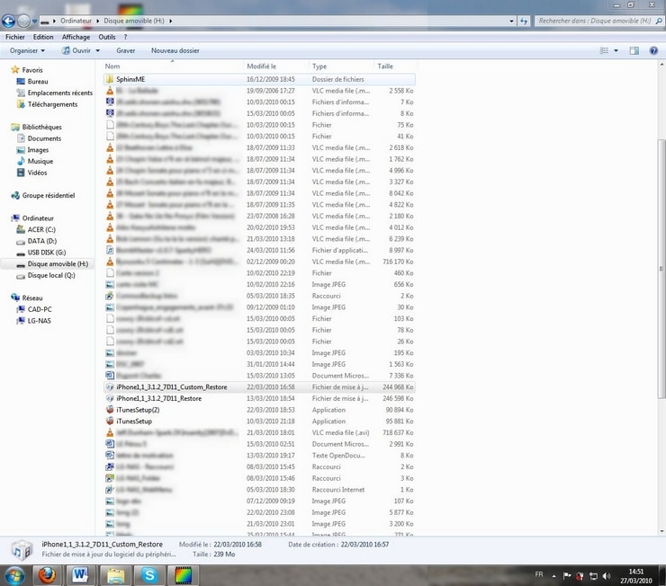Open Microsoft Word from the taskbar
Image resolution: width=666 pixels, height=586 pixels.
[x=80, y=575]
